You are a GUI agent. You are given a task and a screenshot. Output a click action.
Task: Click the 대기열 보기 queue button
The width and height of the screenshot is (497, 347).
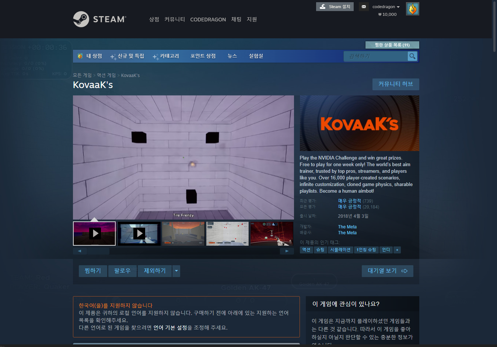388,271
